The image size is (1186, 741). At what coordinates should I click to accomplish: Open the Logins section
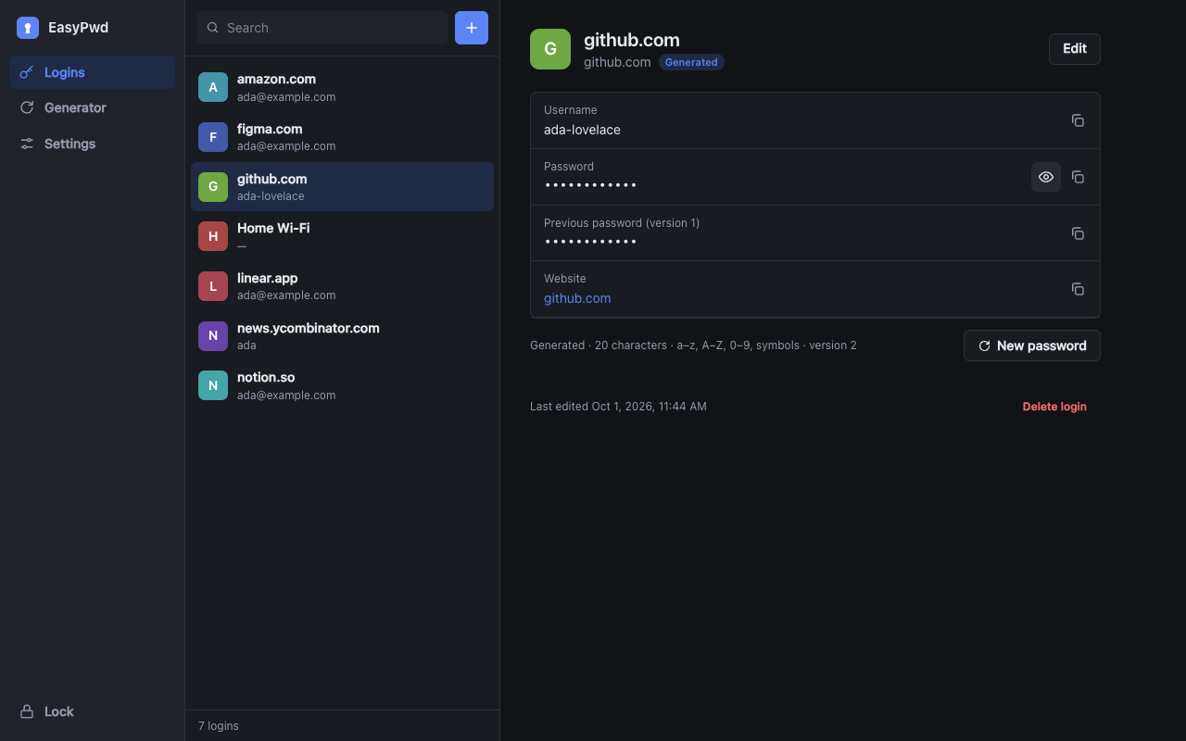[92, 72]
